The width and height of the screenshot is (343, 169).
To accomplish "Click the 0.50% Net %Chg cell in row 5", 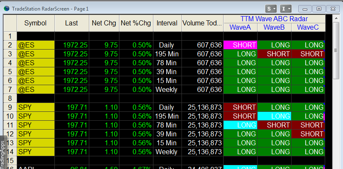I will (x=136, y=72).
